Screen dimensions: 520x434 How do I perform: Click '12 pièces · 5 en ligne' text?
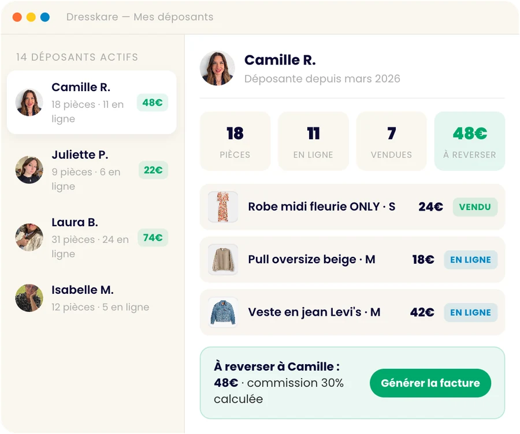coord(100,307)
